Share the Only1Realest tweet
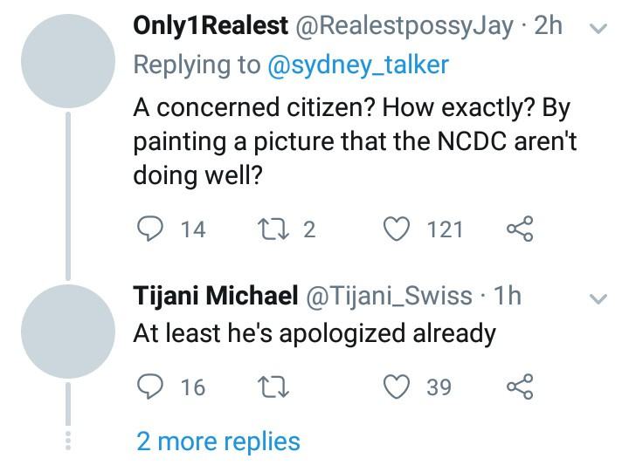The height and width of the screenshot is (472, 629). [x=520, y=229]
